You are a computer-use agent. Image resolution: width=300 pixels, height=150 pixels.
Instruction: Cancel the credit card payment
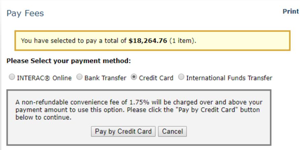172,131
